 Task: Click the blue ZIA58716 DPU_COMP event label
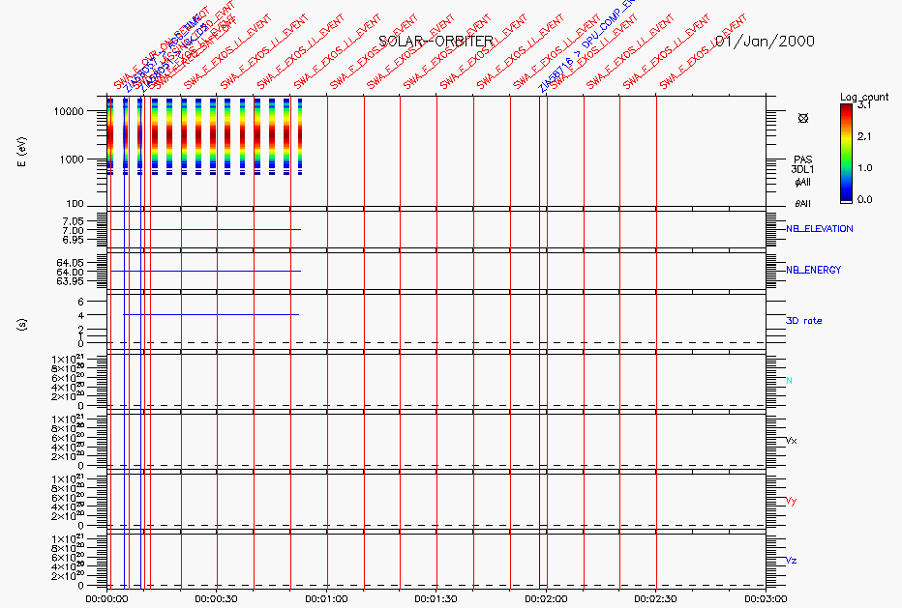pos(587,45)
